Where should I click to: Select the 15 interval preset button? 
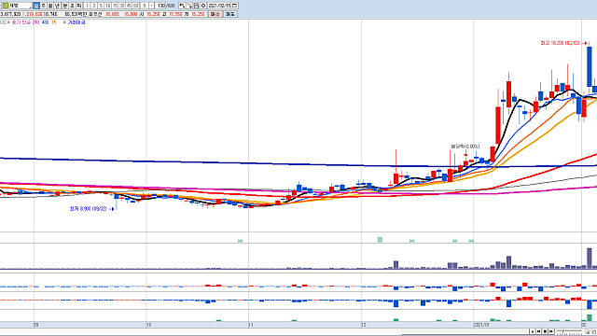(x=115, y=6)
